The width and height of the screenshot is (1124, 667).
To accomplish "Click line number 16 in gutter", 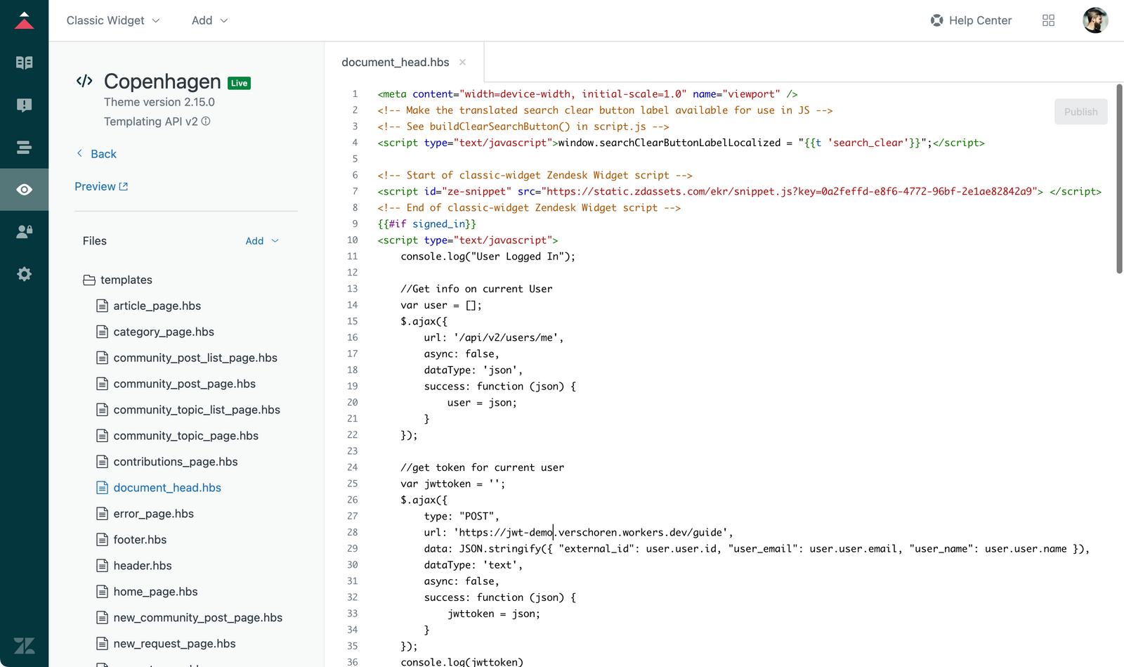I will click(352, 337).
